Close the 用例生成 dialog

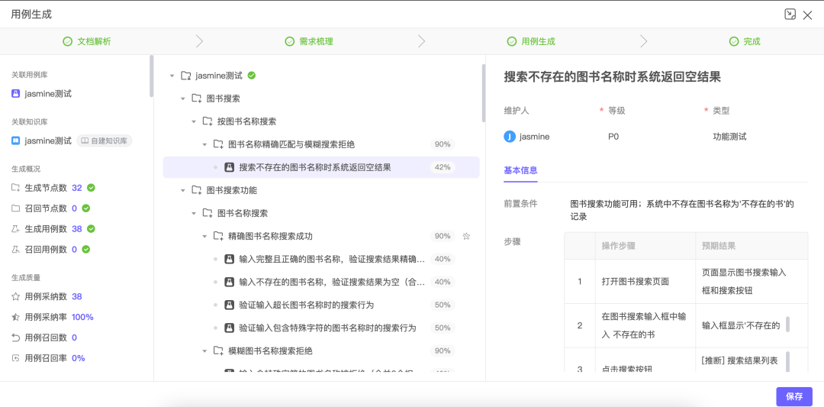point(808,15)
